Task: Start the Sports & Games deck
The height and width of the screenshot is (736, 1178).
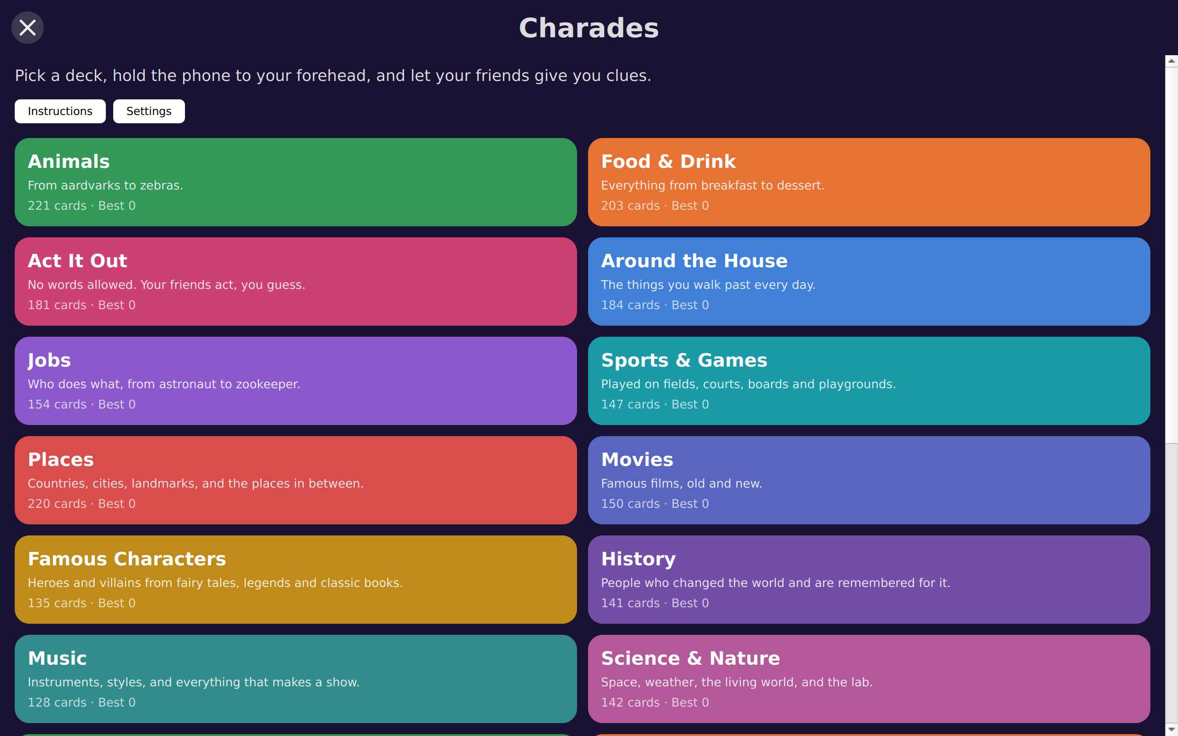Action: coord(869,381)
